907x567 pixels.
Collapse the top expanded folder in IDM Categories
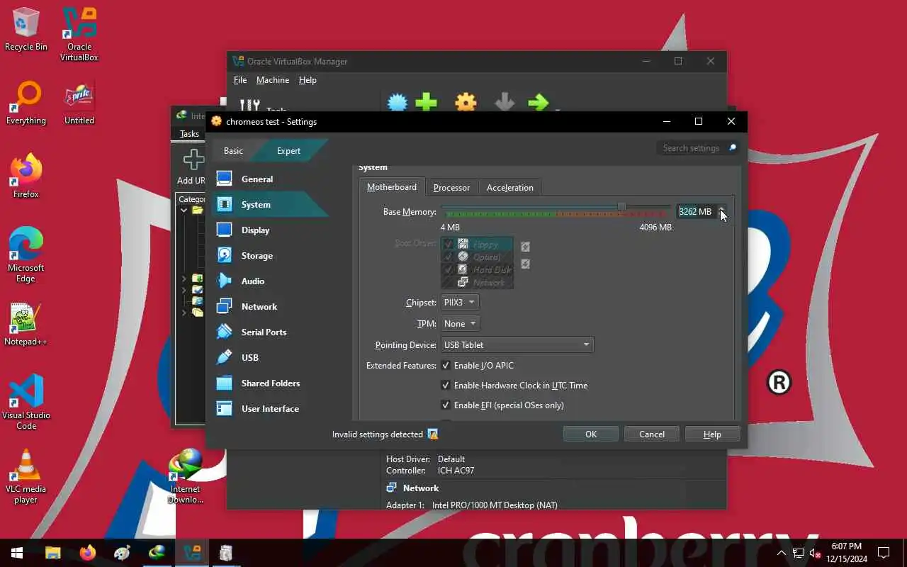pos(184,210)
